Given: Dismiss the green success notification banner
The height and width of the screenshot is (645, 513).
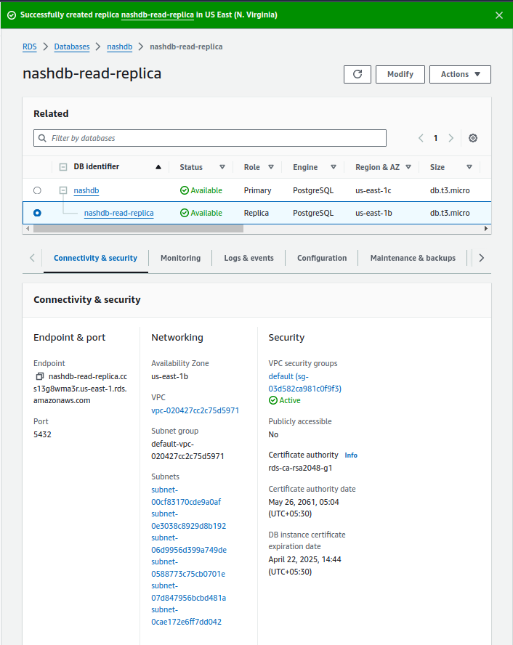Looking at the screenshot, I should point(498,15).
